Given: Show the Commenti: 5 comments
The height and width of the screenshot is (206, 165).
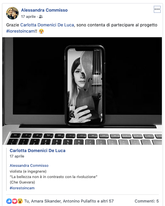Looking at the screenshot, I should pyautogui.click(x=147, y=201).
